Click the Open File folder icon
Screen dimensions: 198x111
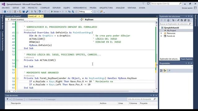(20, 12)
